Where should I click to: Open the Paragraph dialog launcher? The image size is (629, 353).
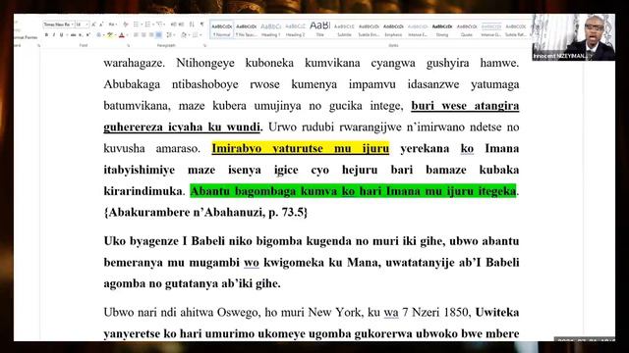click(x=204, y=46)
